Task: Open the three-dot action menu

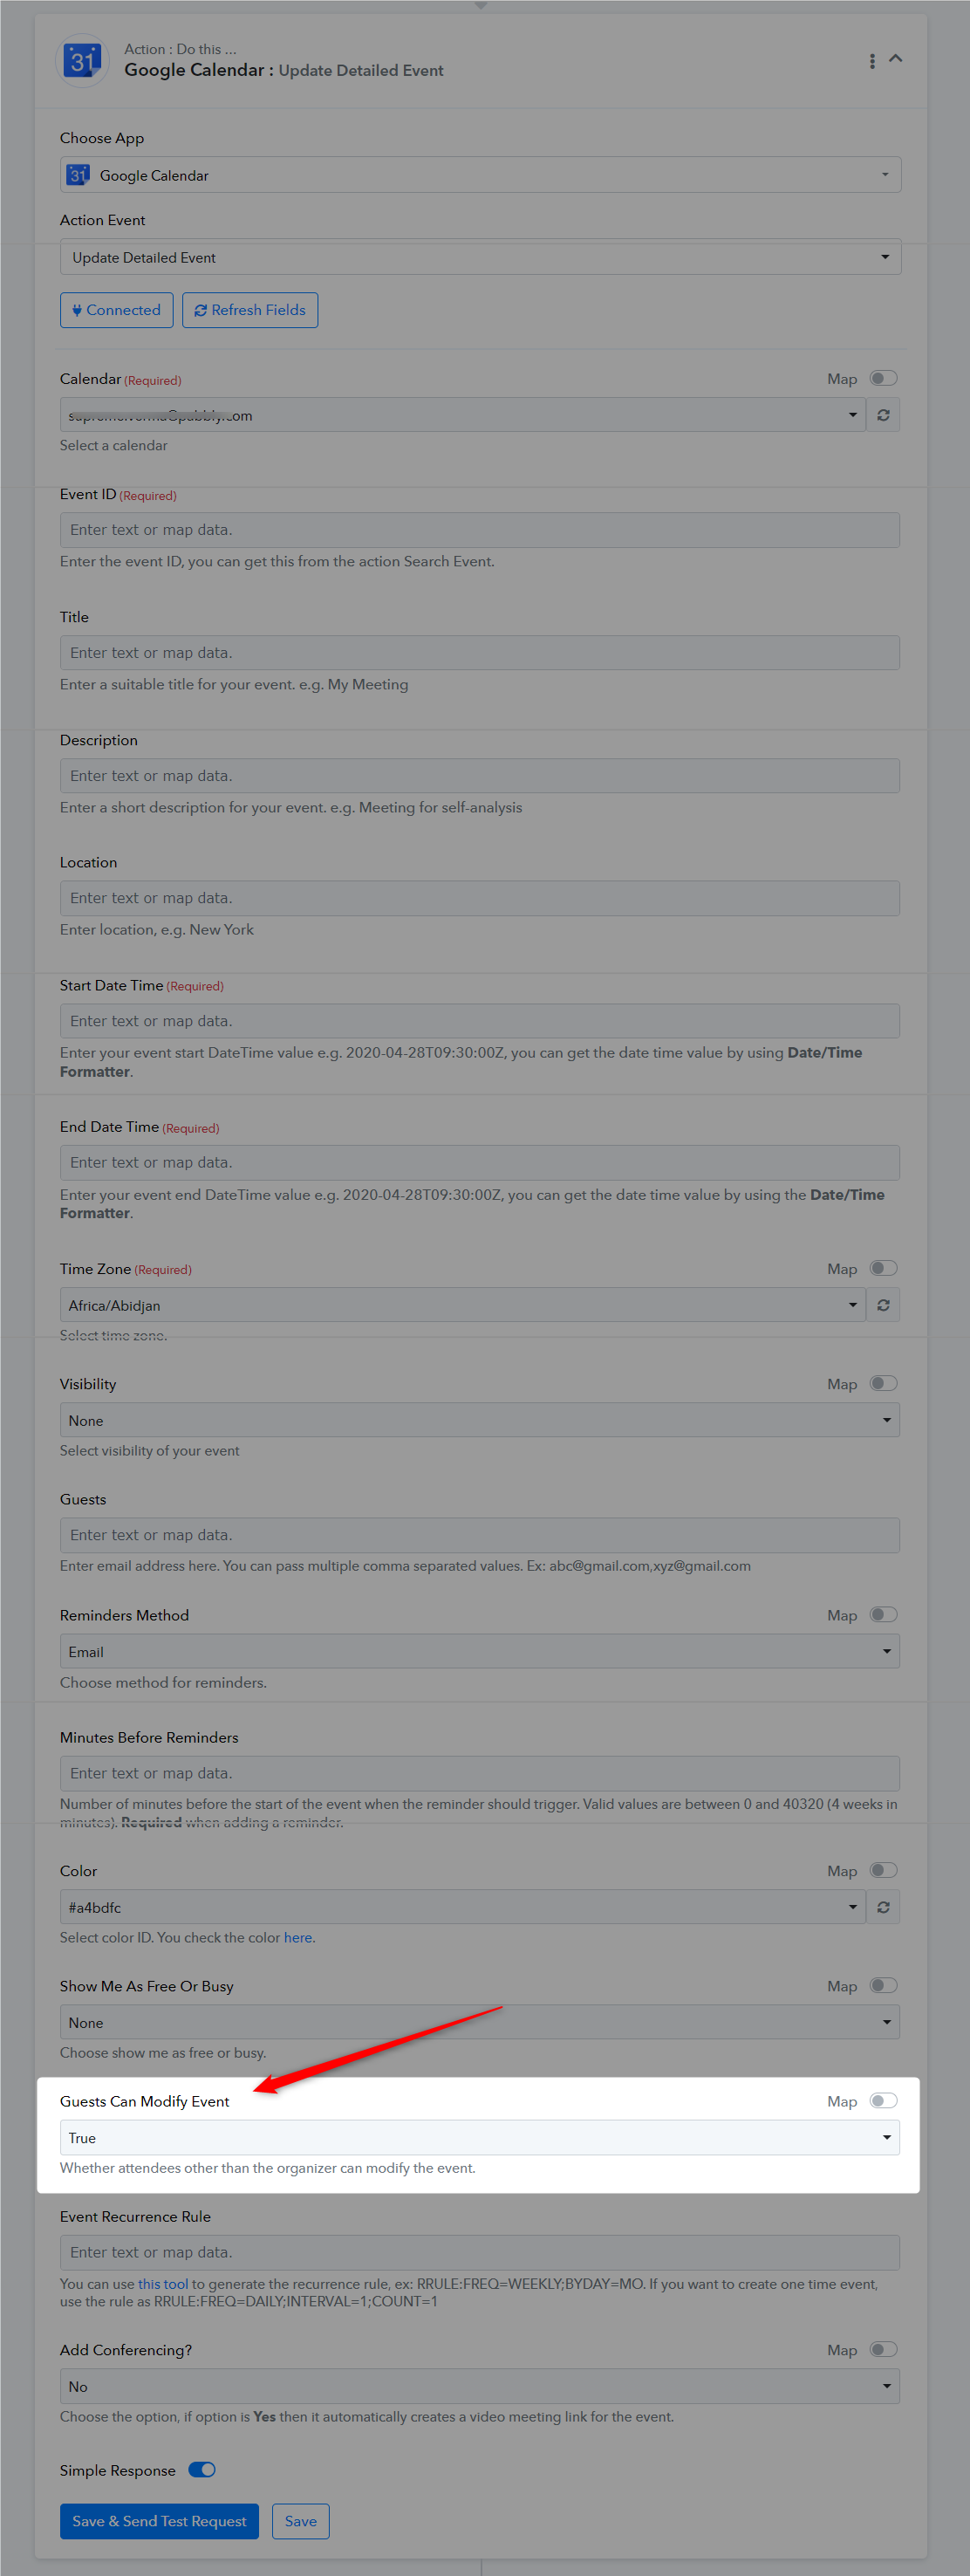Action: [x=872, y=61]
